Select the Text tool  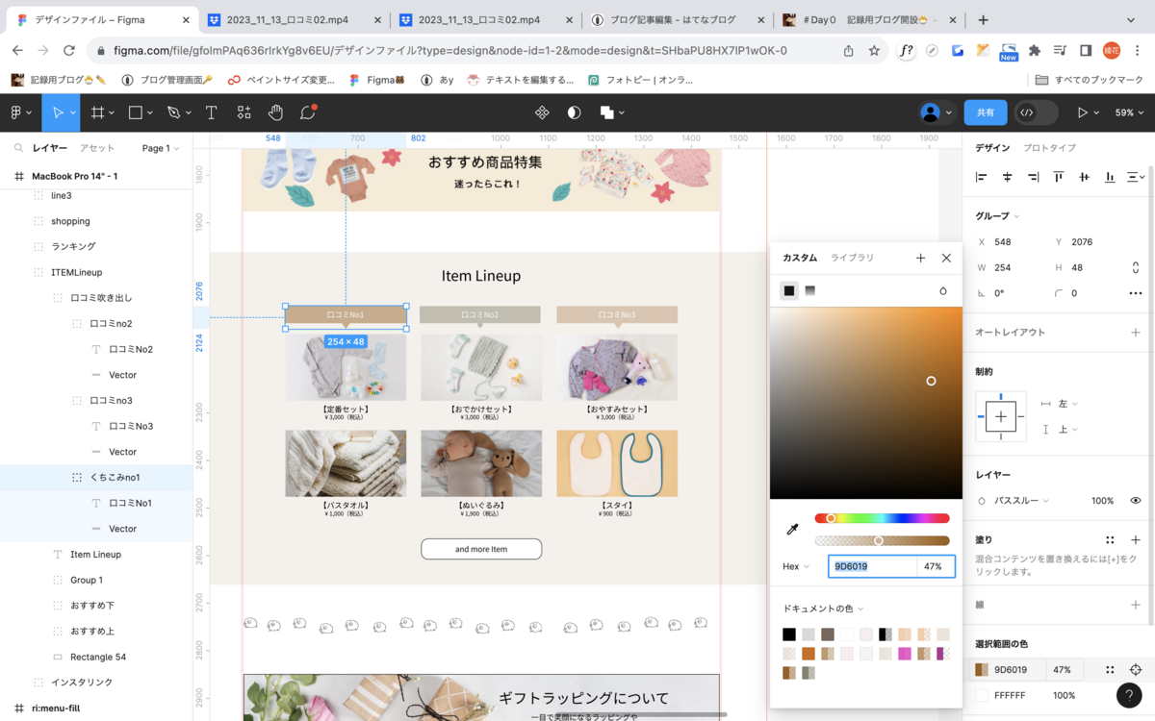pyautogui.click(x=211, y=112)
